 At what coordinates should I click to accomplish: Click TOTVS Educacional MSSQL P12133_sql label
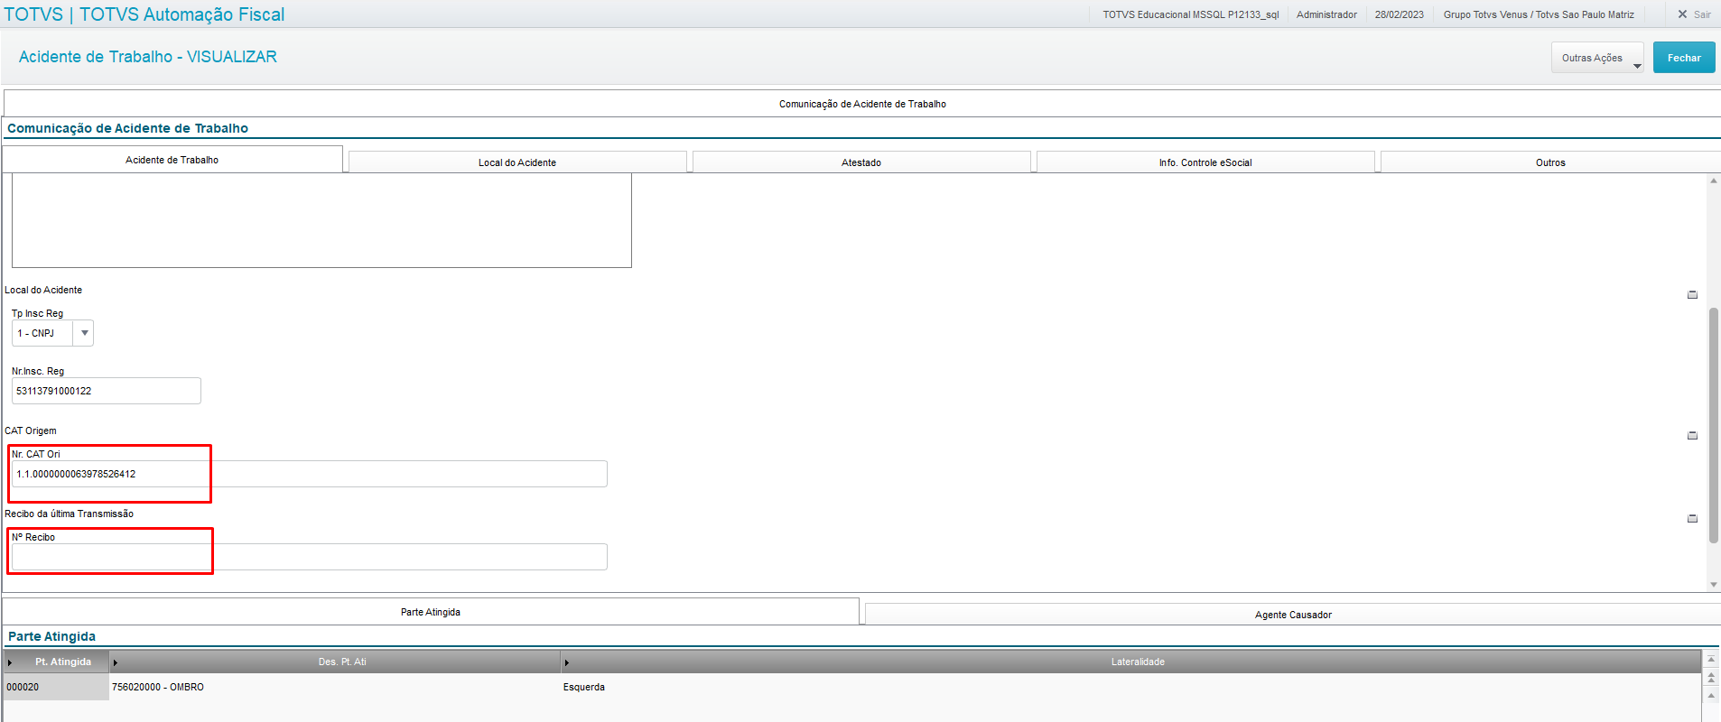click(1190, 14)
